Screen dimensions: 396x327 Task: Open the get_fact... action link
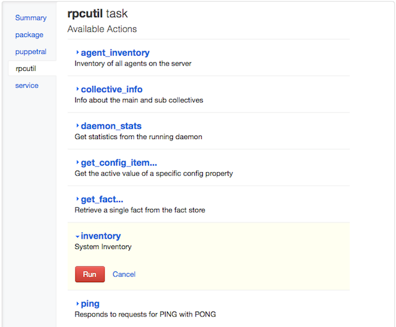pos(102,199)
